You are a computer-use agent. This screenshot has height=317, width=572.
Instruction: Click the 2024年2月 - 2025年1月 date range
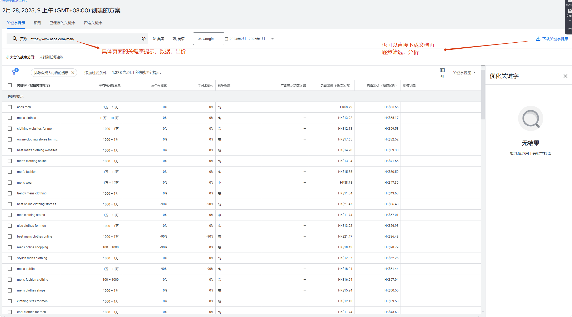(247, 39)
